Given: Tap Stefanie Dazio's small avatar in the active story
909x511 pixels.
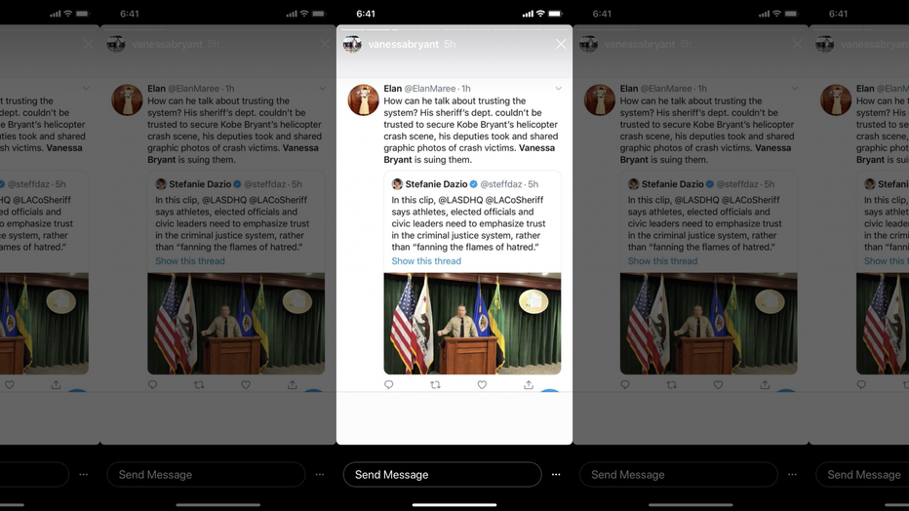Looking at the screenshot, I should point(397,184).
